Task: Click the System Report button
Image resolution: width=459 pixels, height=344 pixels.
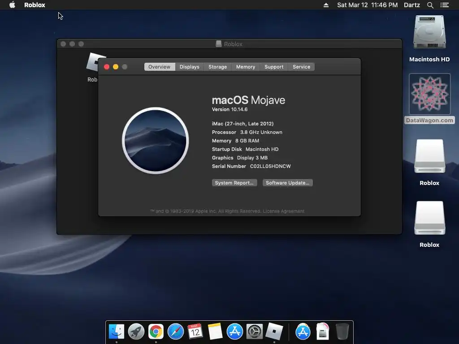Action: (234, 183)
